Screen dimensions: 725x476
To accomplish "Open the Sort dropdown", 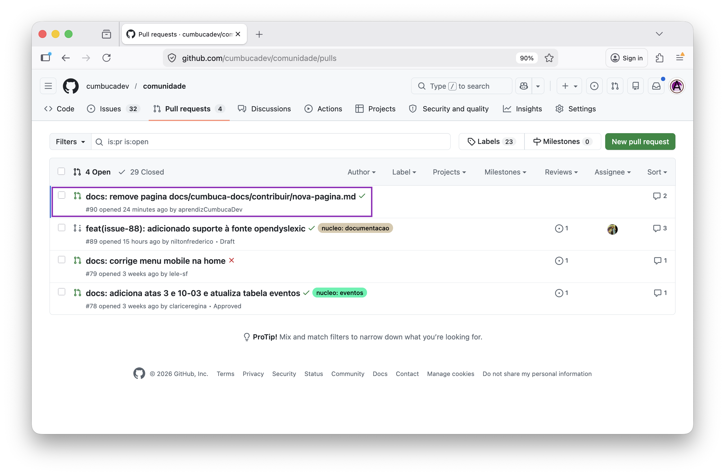I will [x=657, y=172].
